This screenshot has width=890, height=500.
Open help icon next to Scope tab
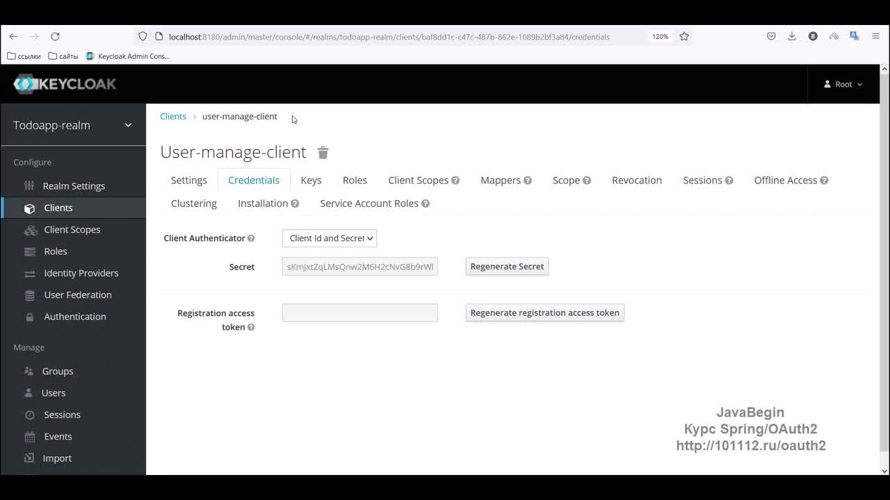[x=587, y=181]
